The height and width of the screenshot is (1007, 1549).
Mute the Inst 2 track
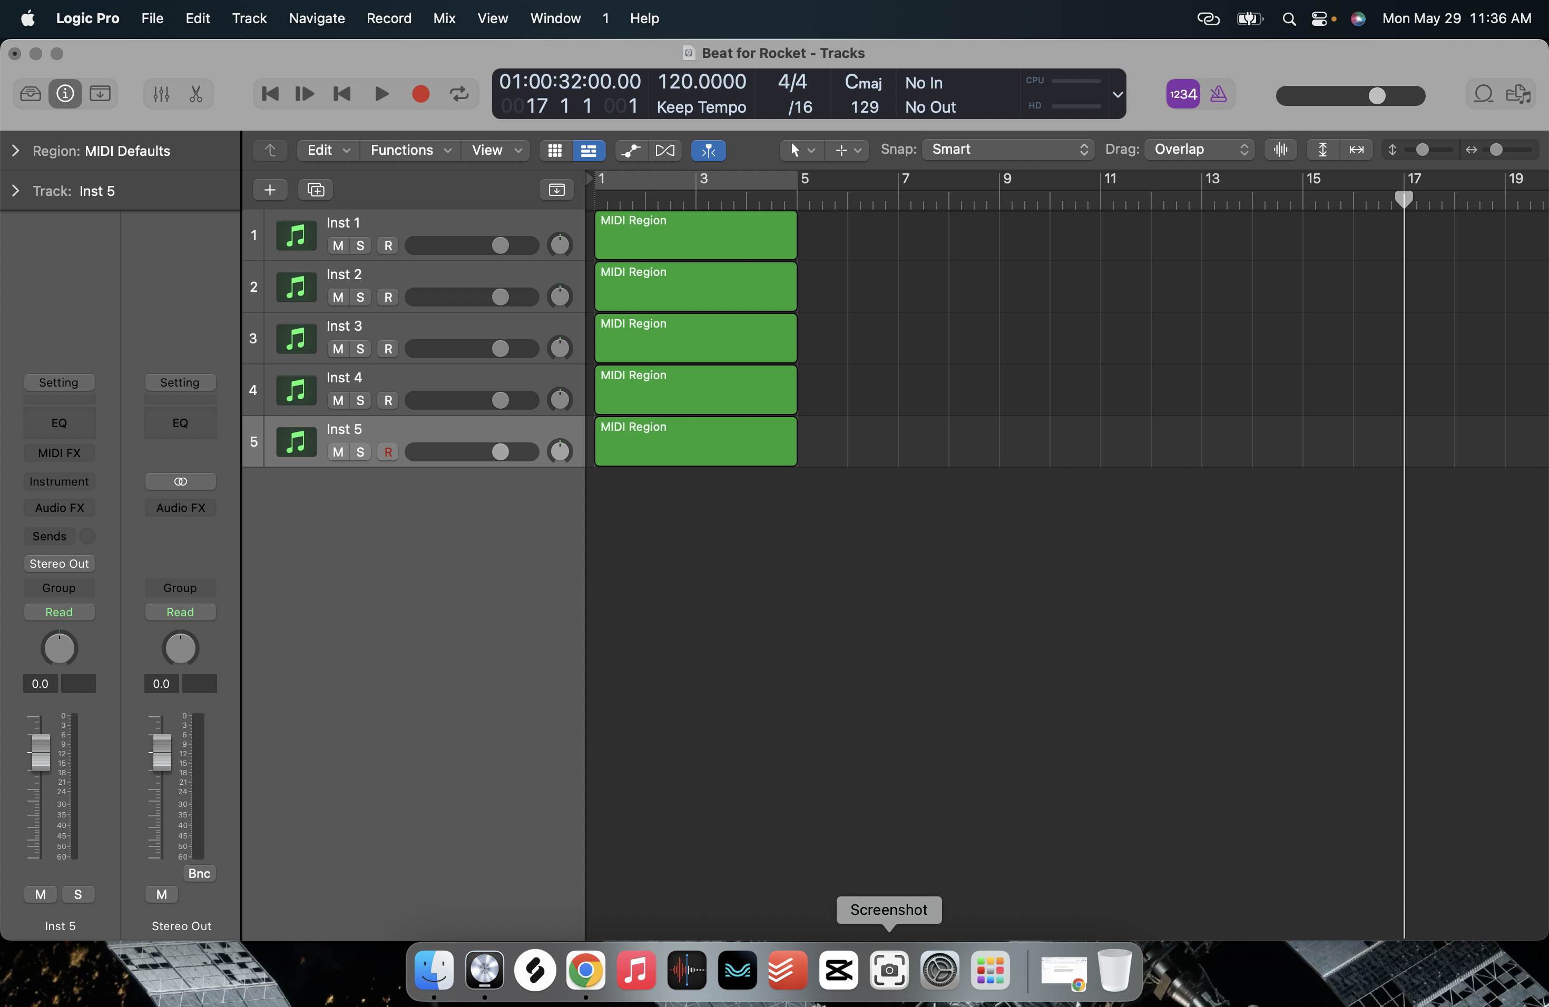point(338,297)
